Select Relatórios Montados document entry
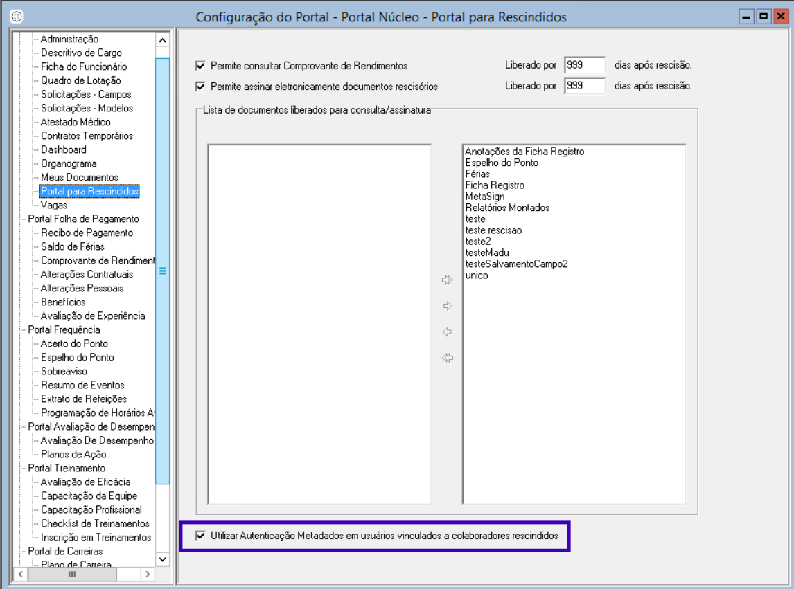 (507, 208)
